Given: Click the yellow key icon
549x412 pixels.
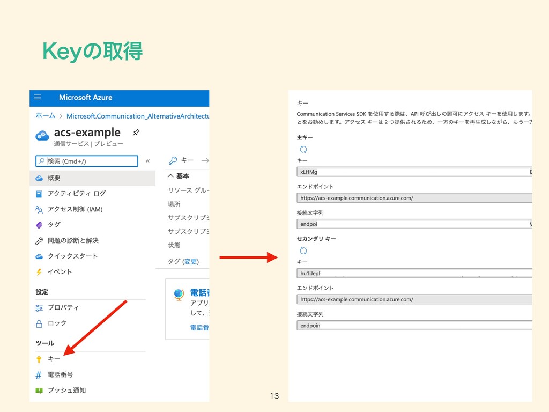Looking at the screenshot, I should coord(39,359).
